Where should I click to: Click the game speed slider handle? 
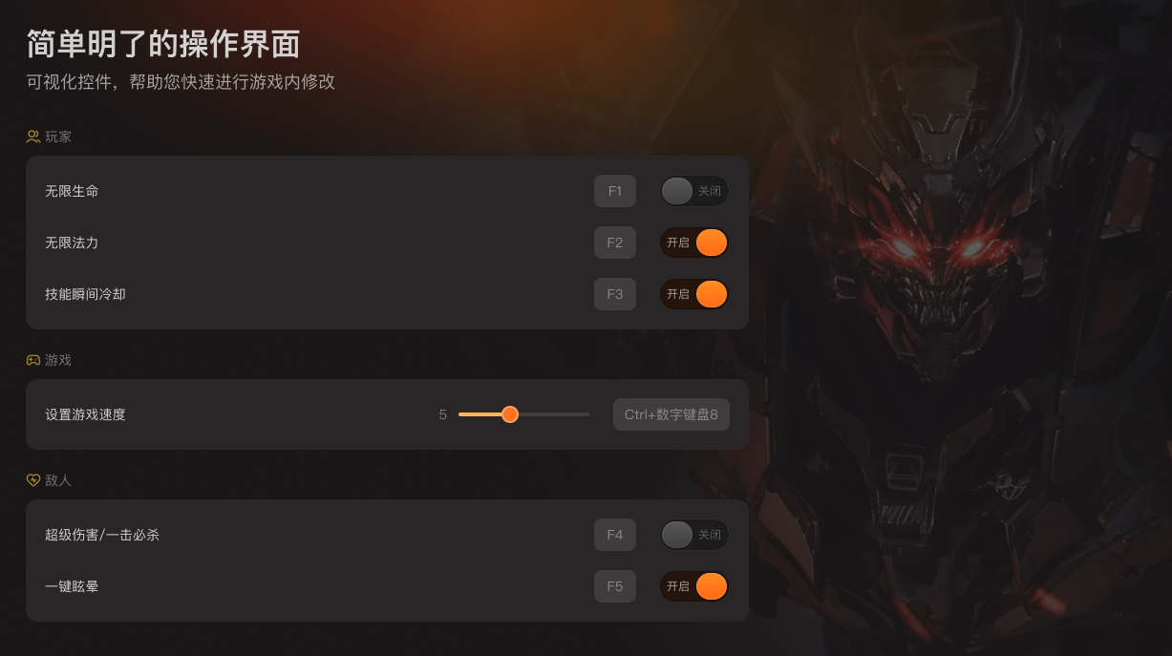click(x=510, y=414)
